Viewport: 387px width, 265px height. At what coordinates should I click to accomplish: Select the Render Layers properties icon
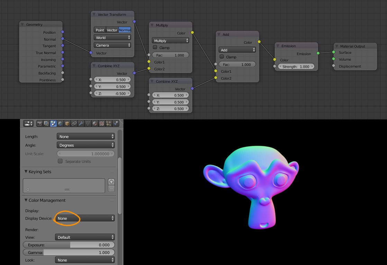pos(46,123)
